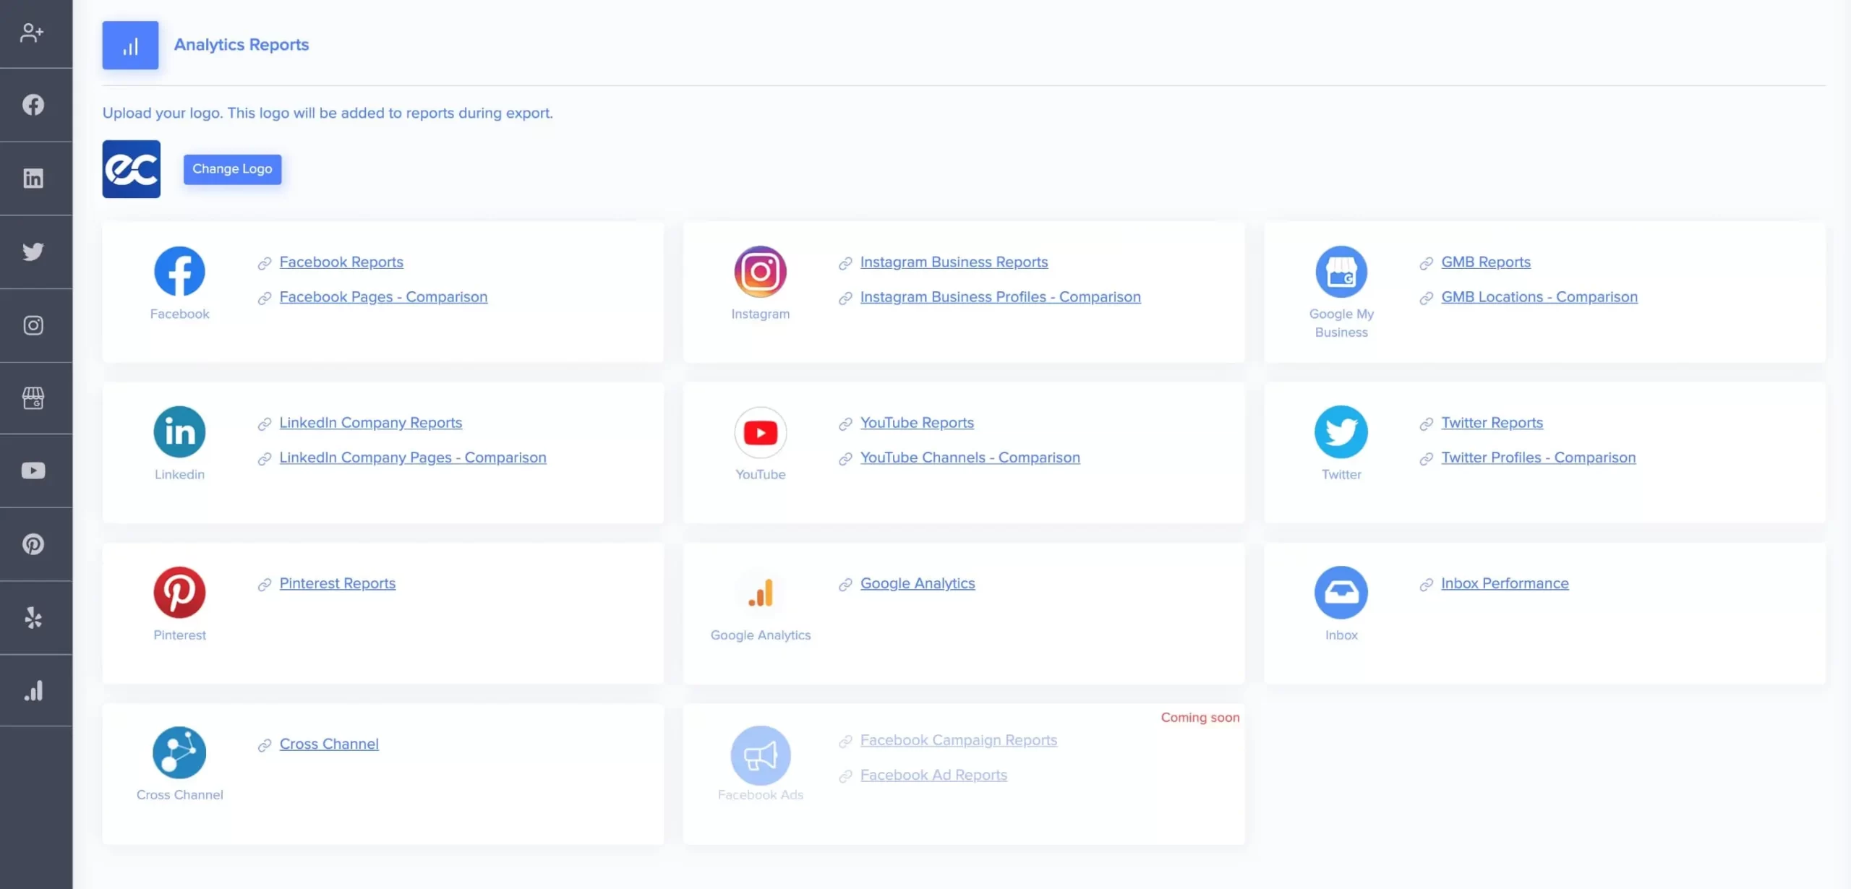Open Inbox Performance link

1504,583
